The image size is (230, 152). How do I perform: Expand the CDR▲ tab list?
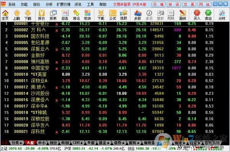point(78,142)
